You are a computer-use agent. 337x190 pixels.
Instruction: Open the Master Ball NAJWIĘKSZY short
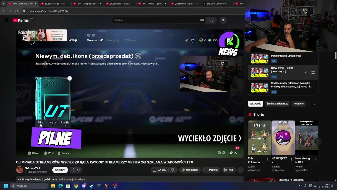(x=283, y=138)
